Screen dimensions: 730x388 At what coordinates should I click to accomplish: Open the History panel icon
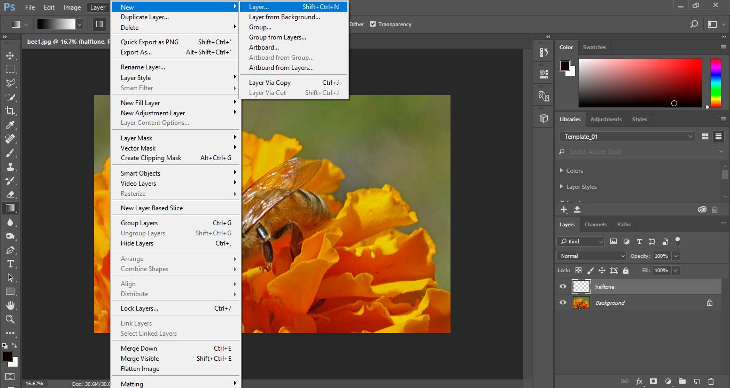(x=544, y=52)
